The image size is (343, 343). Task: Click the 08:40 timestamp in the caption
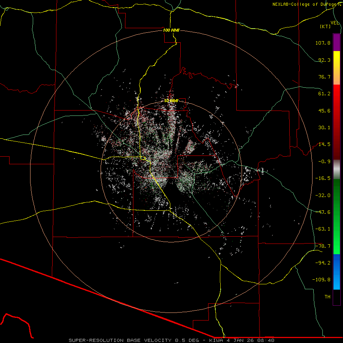[x=266, y=340]
